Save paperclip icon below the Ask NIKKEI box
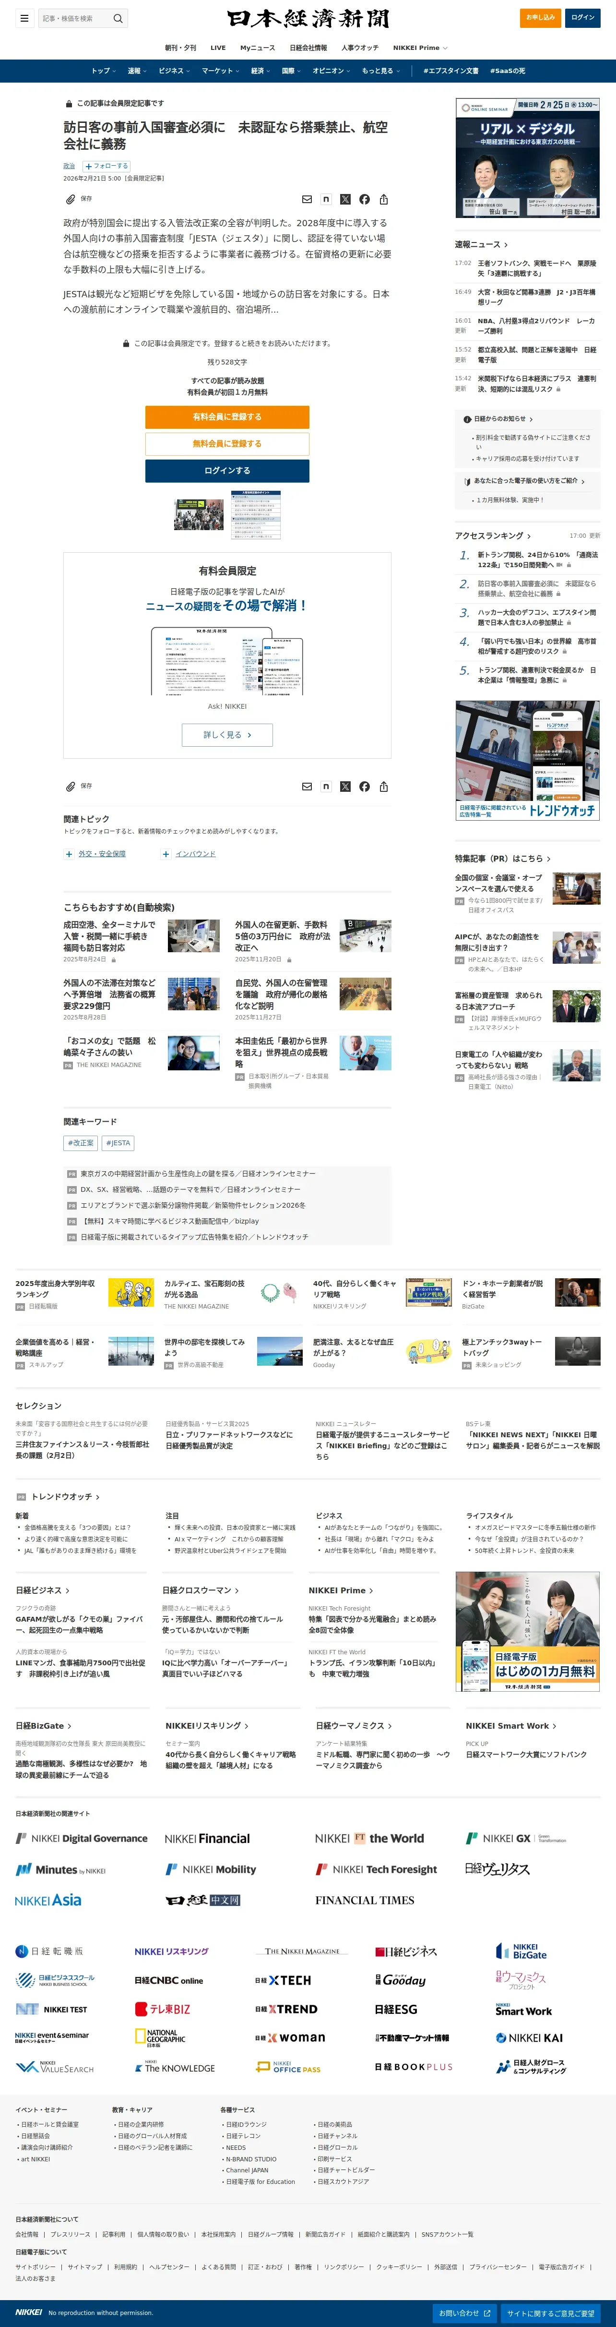The width and height of the screenshot is (616, 2327). (71, 786)
